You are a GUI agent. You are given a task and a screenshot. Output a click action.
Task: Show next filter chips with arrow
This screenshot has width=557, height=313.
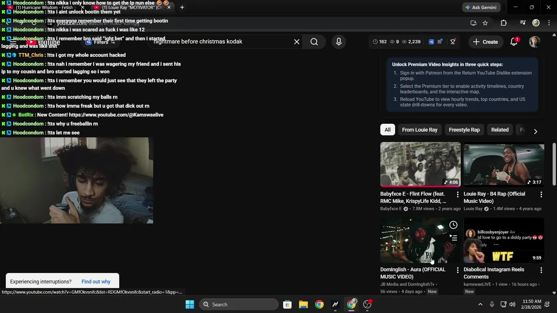point(535,131)
